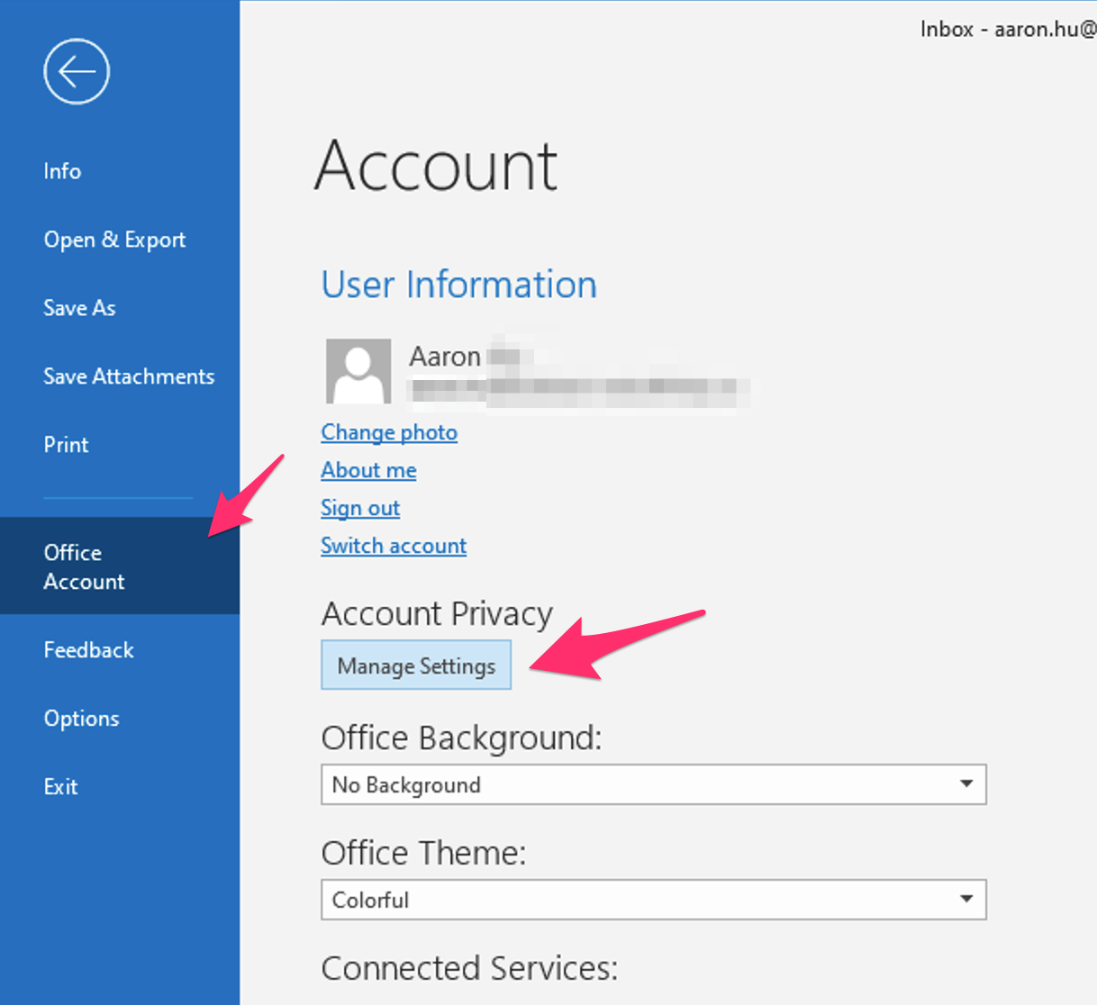
Task: Open the Info page from the sidebar
Action: click(x=61, y=171)
